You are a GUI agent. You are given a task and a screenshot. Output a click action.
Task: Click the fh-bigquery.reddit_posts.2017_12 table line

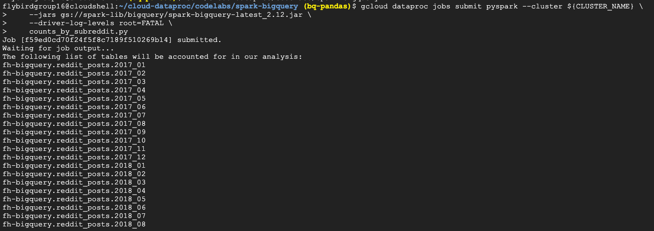pyautogui.click(x=74, y=157)
